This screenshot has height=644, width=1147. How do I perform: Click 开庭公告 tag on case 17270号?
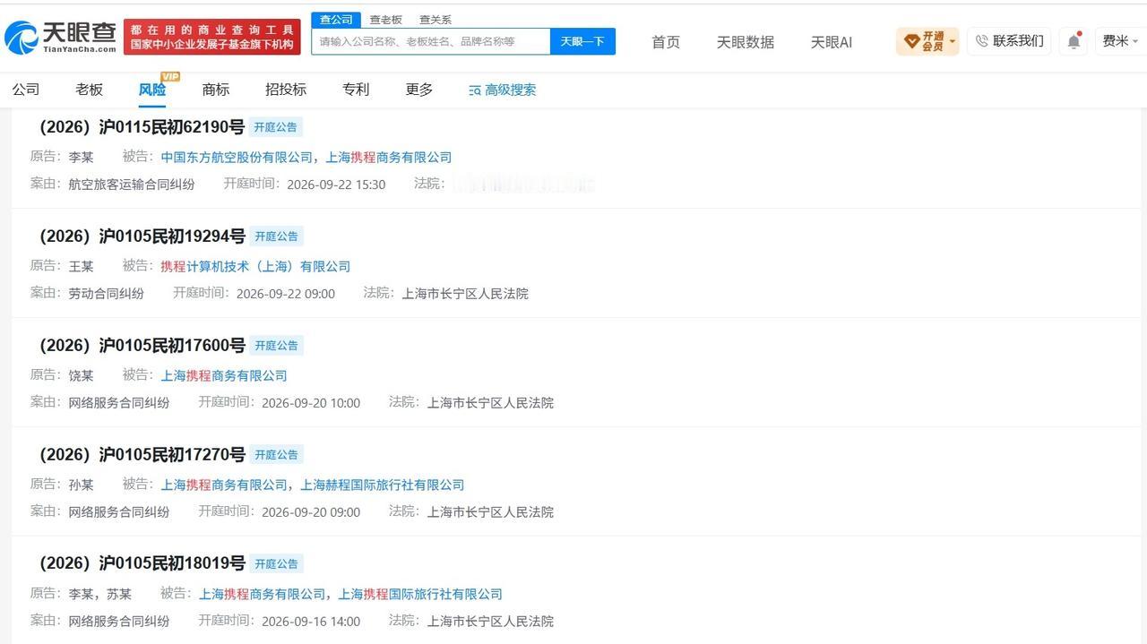coord(276,455)
